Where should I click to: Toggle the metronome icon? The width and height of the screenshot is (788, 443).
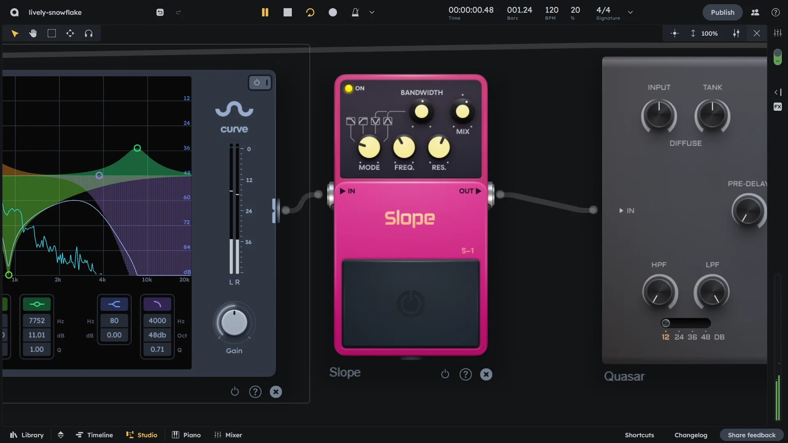tap(355, 12)
